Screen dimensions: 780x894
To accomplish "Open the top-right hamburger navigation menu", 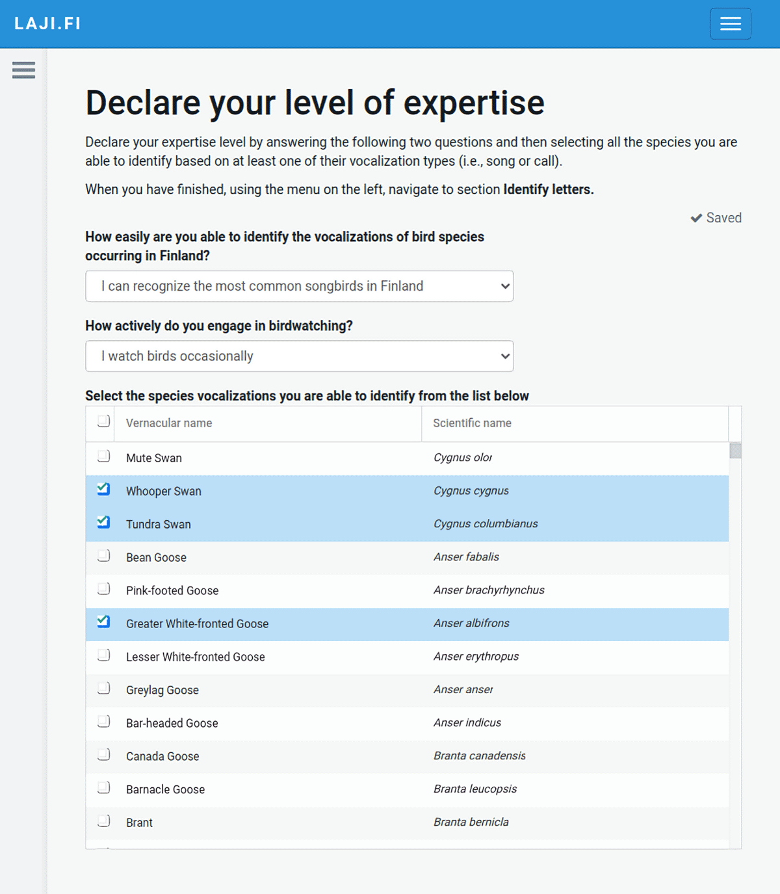I will click(x=730, y=24).
